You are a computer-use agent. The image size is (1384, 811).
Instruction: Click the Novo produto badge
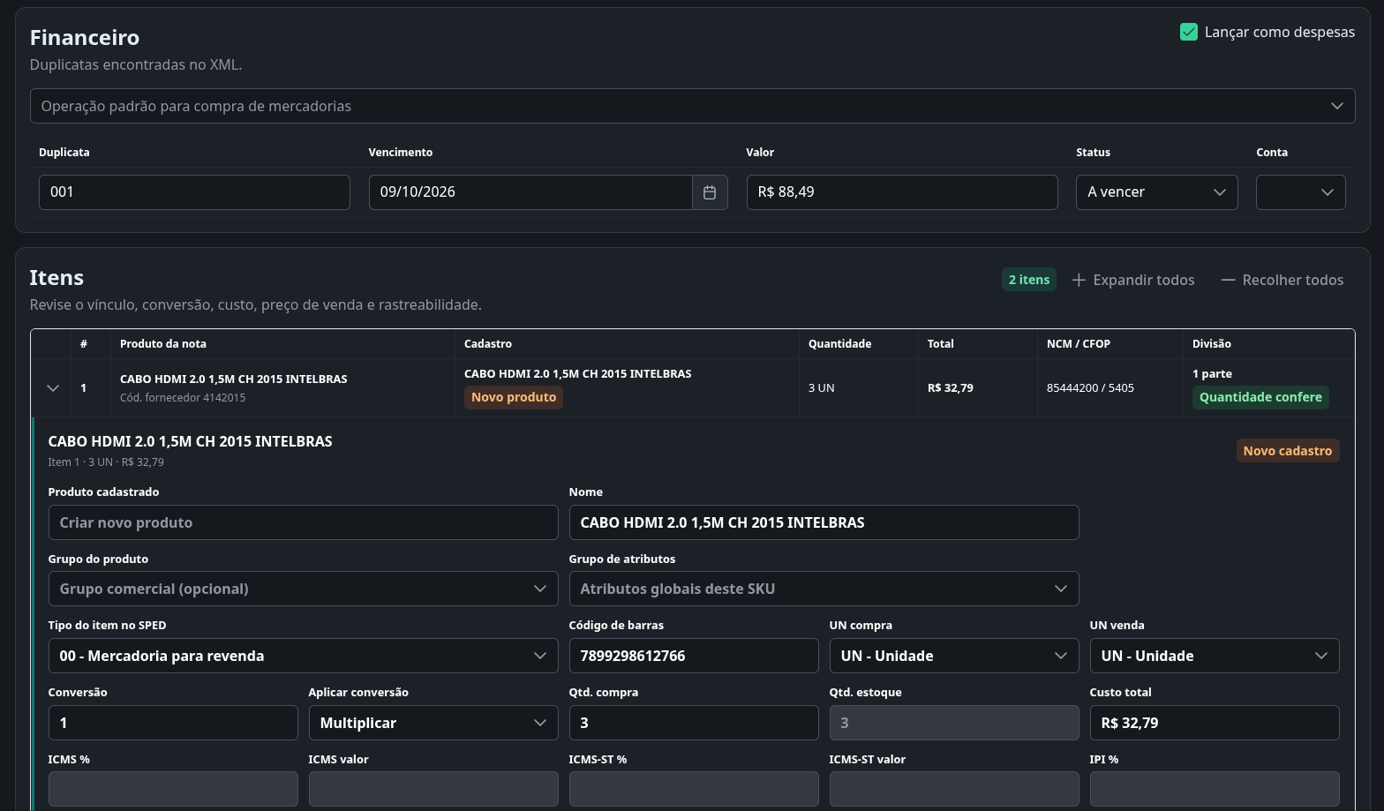point(514,397)
